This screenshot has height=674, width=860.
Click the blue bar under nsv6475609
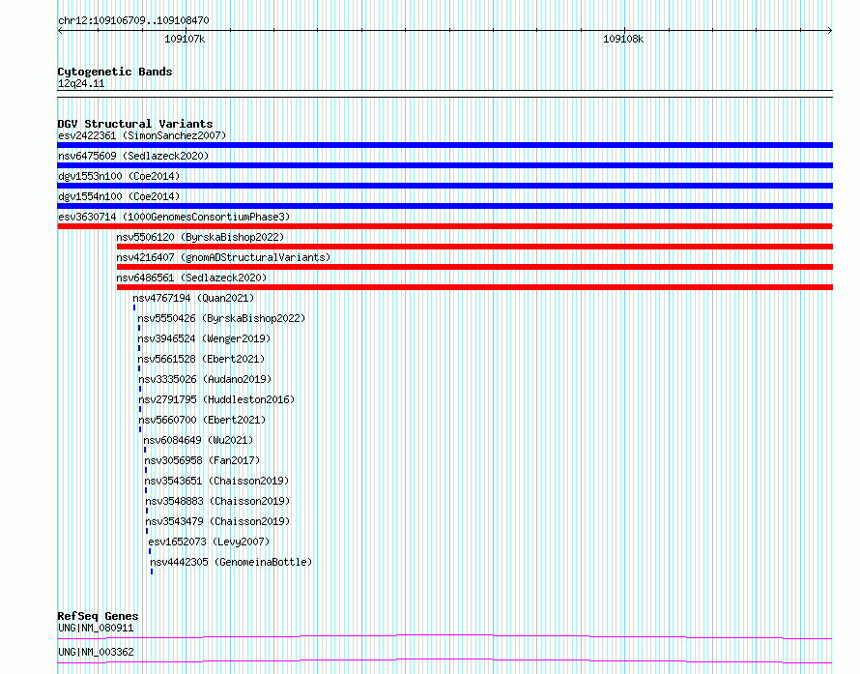click(444, 165)
